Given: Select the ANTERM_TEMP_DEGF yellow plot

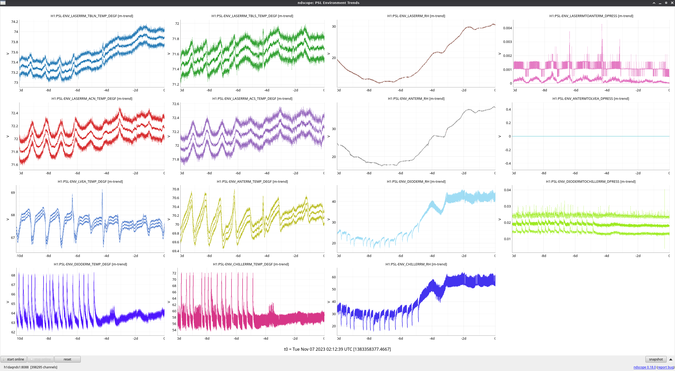Looking at the screenshot, I should (252, 219).
